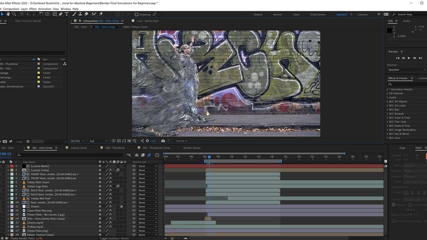
Task: Toggle quality switch for Leaves Matte layer
Action: [107, 166]
